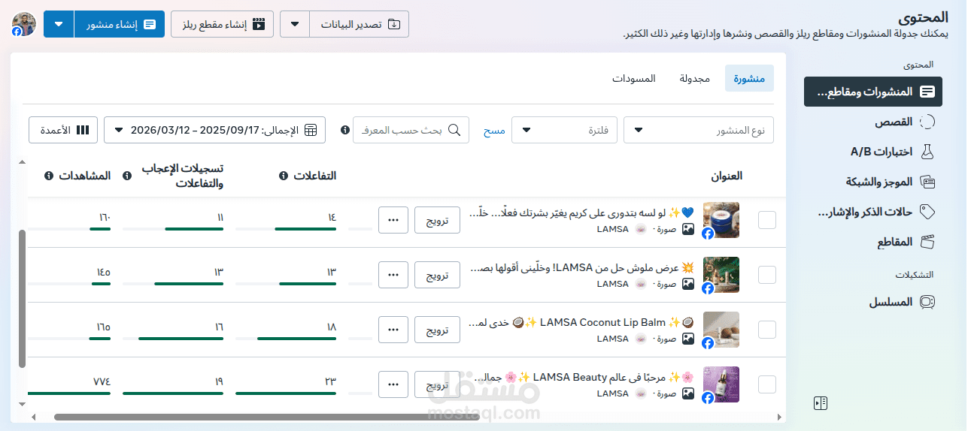Tick checkbox for the عرض ملوش حل row
Screen dimensions: 968x431
pos(767,275)
